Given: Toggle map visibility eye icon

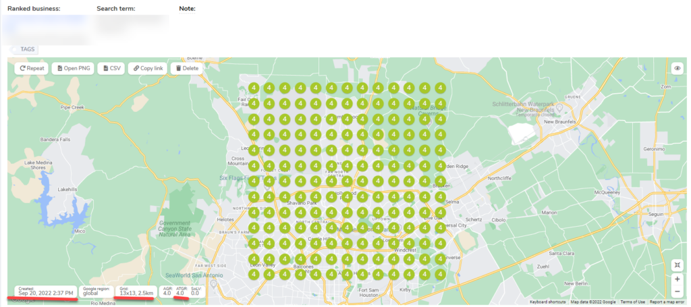Looking at the screenshot, I should [x=677, y=68].
